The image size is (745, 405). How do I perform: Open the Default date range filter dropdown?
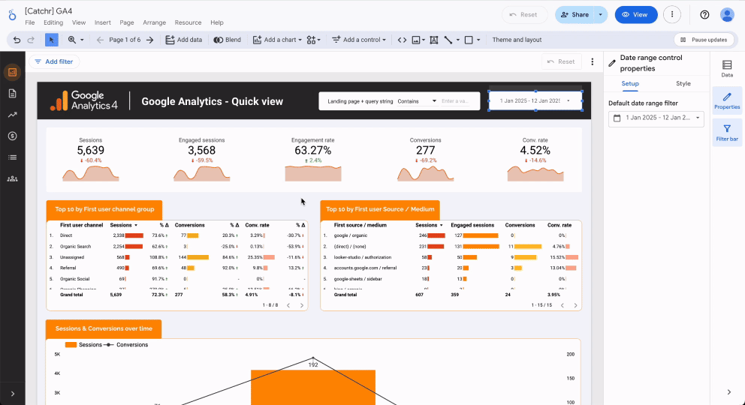pyautogui.click(x=656, y=118)
